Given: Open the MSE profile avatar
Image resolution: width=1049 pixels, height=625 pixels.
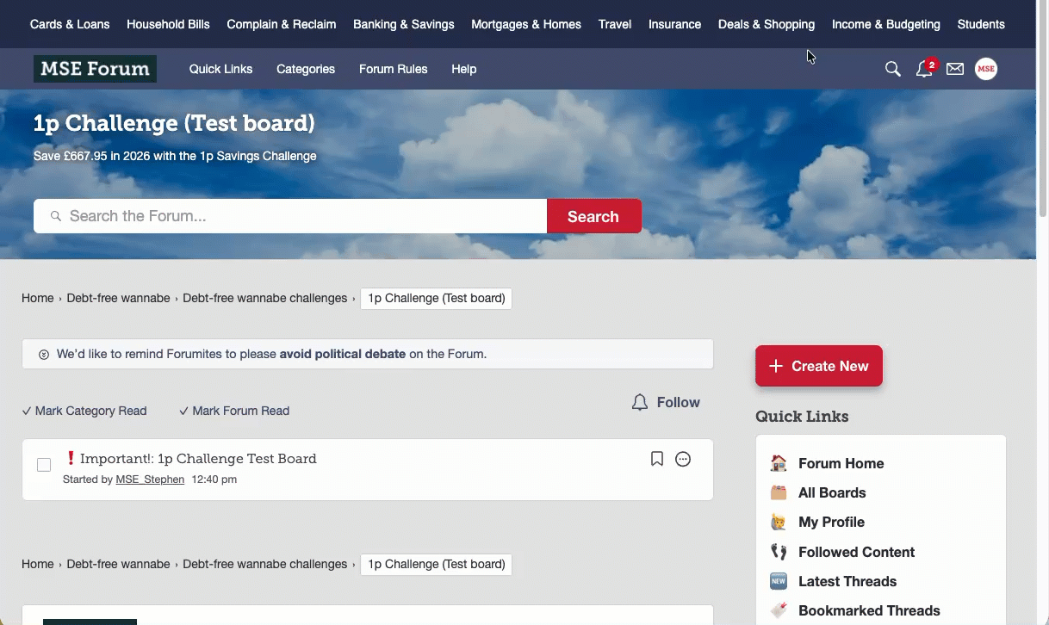Looking at the screenshot, I should [986, 69].
